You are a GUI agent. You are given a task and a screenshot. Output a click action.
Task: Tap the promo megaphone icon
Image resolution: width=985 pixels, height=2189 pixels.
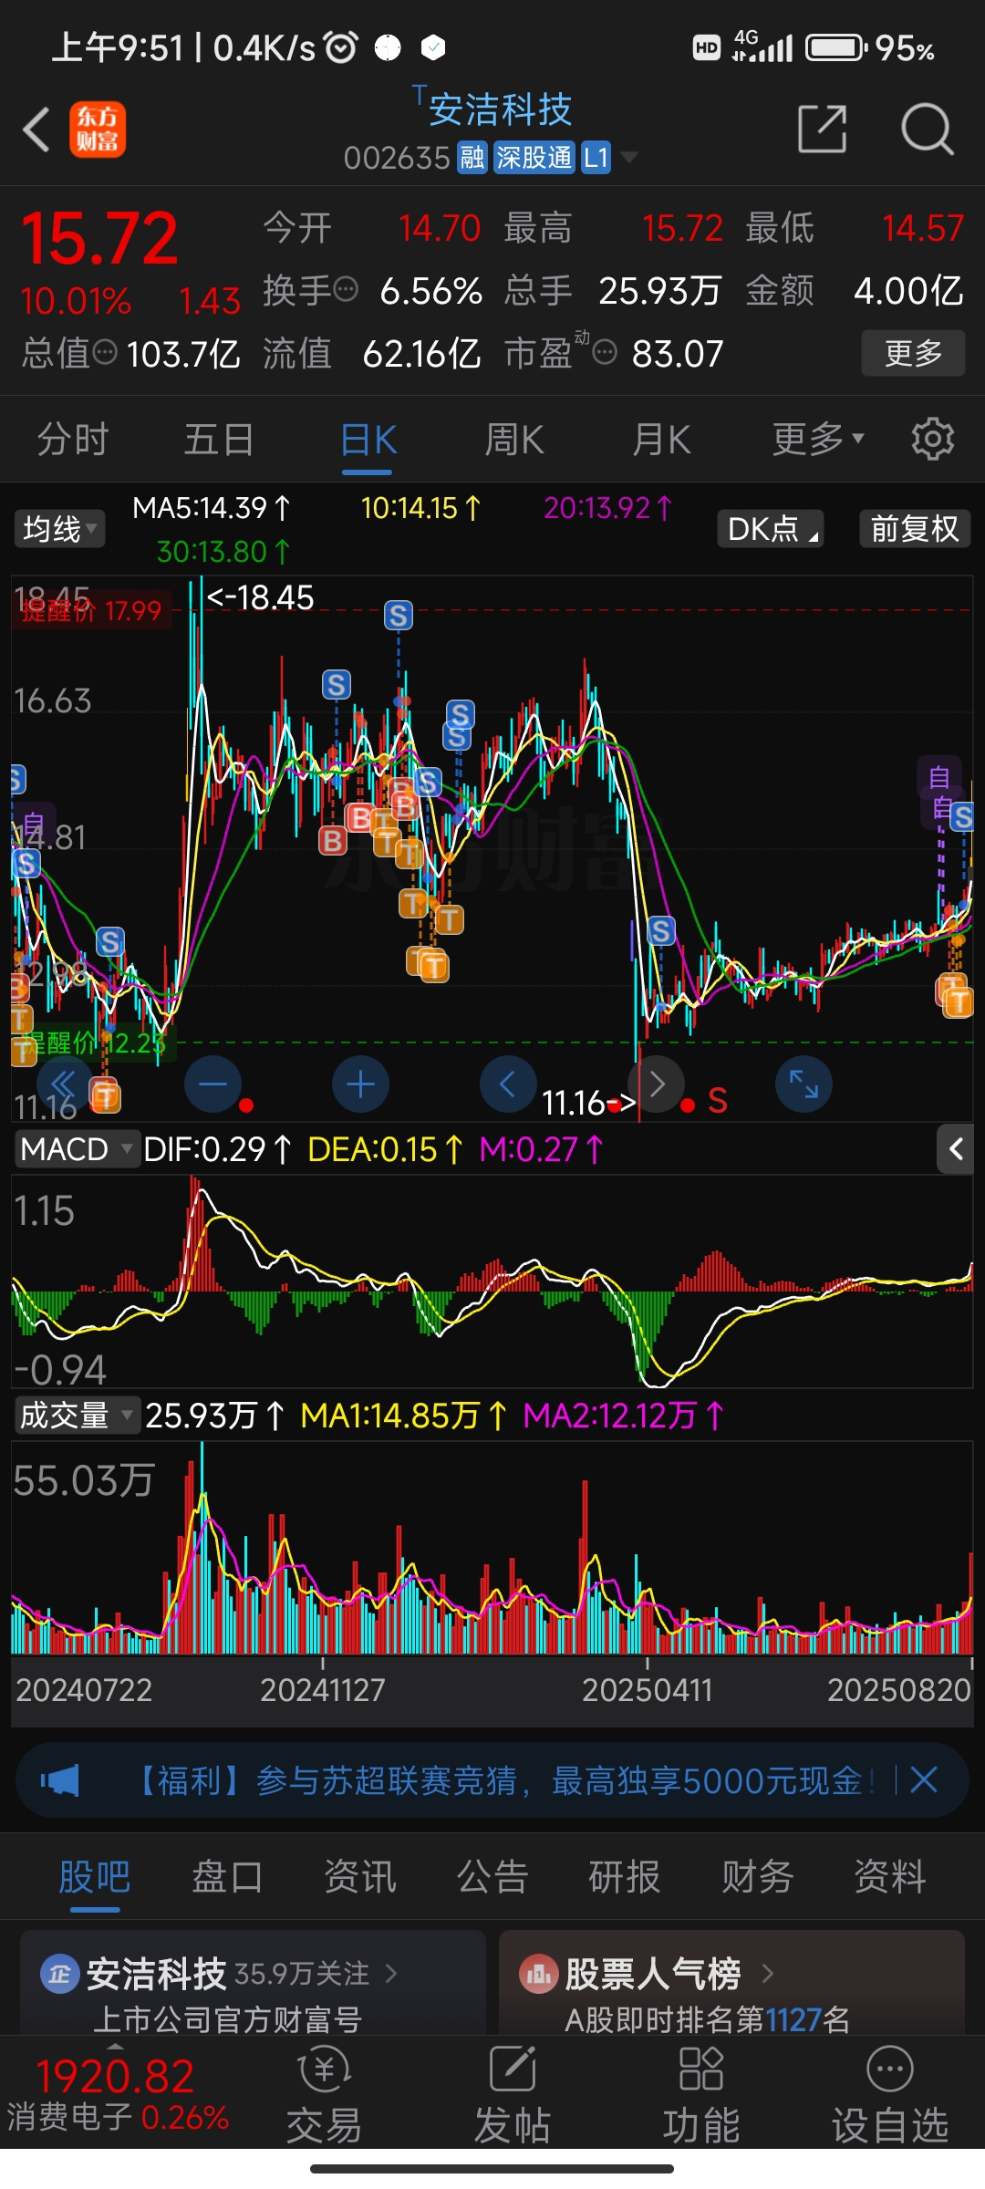[60, 1779]
